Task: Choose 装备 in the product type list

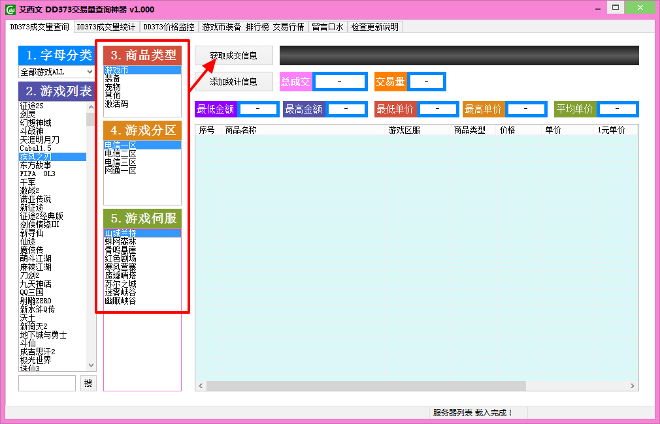Action: tap(113, 78)
